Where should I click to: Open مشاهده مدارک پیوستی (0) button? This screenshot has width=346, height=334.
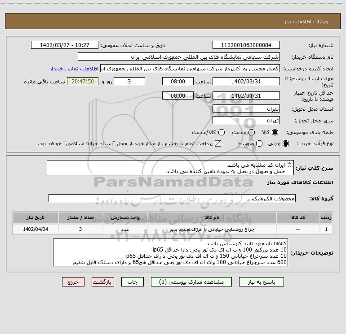(191, 282)
